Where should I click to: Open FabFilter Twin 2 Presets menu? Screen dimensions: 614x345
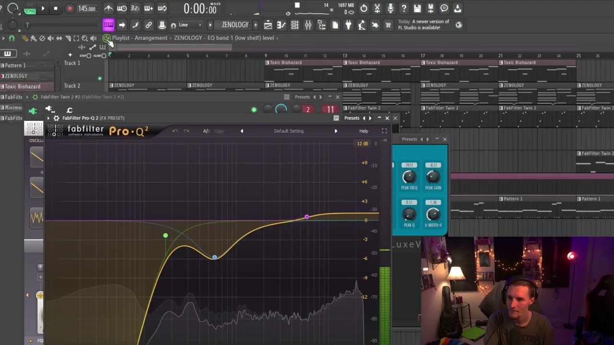point(302,97)
